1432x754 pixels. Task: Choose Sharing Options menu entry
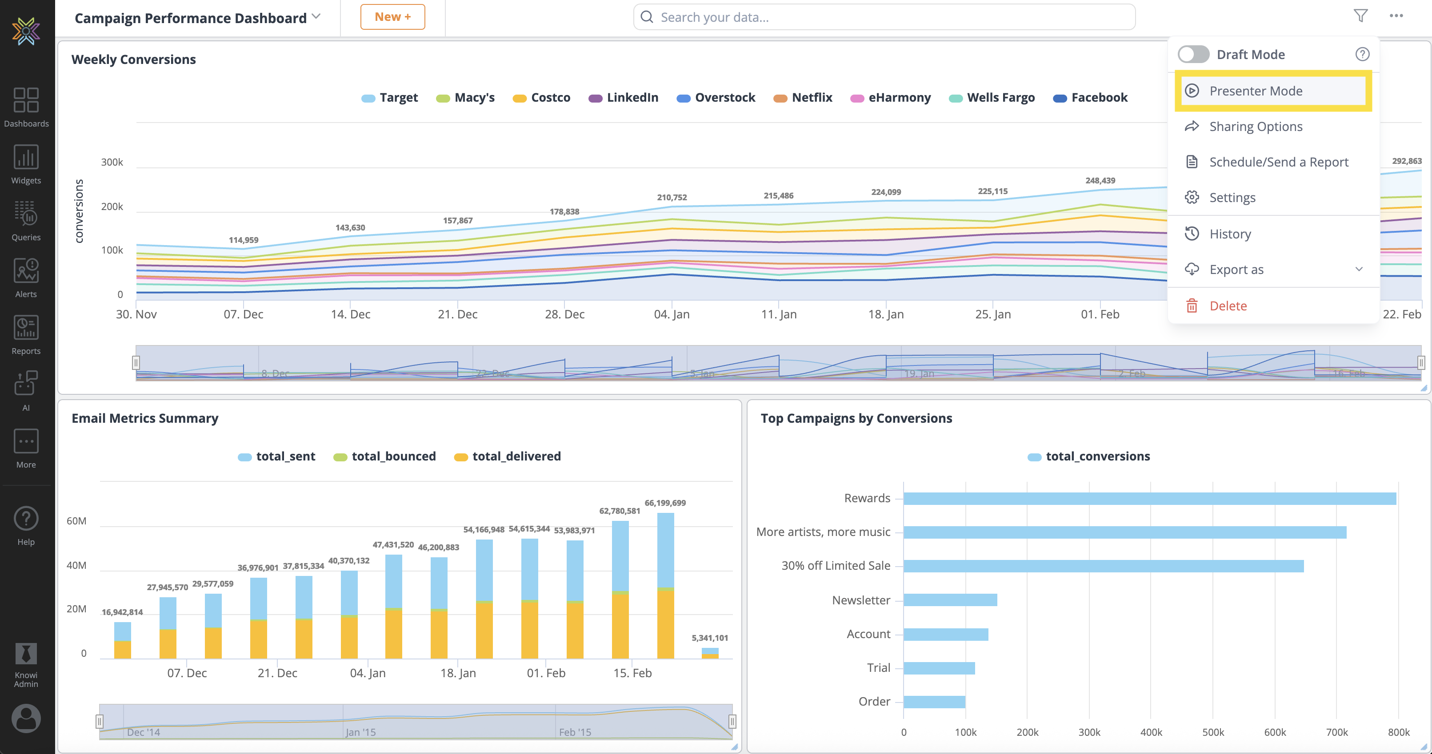pos(1255,127)
